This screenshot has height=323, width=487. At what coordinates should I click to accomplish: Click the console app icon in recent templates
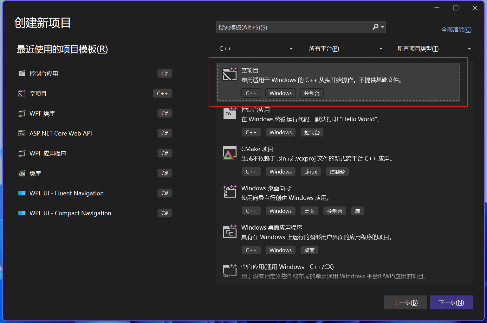pos(22,73)
